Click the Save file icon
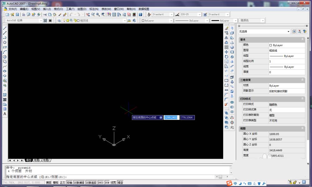Image resolution: width=312 pixels, height=187 pixels. pyautogui.click(x=17, y=15)
